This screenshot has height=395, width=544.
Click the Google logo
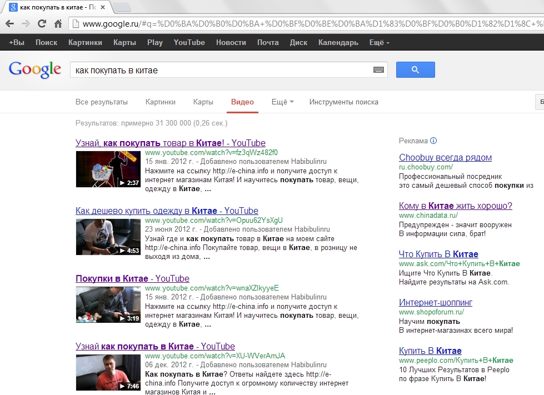point(34,69)
